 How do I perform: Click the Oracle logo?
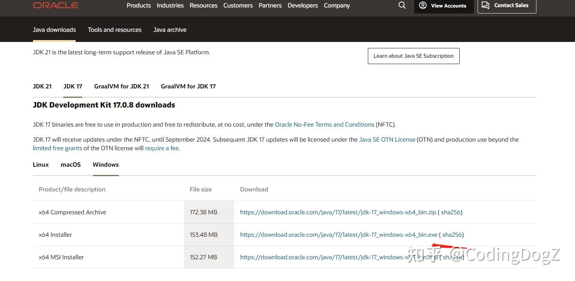(55, 5)
